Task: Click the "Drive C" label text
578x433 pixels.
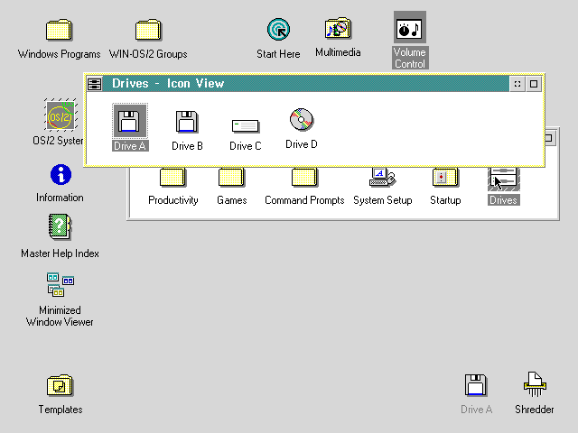Action: point(246,146)
